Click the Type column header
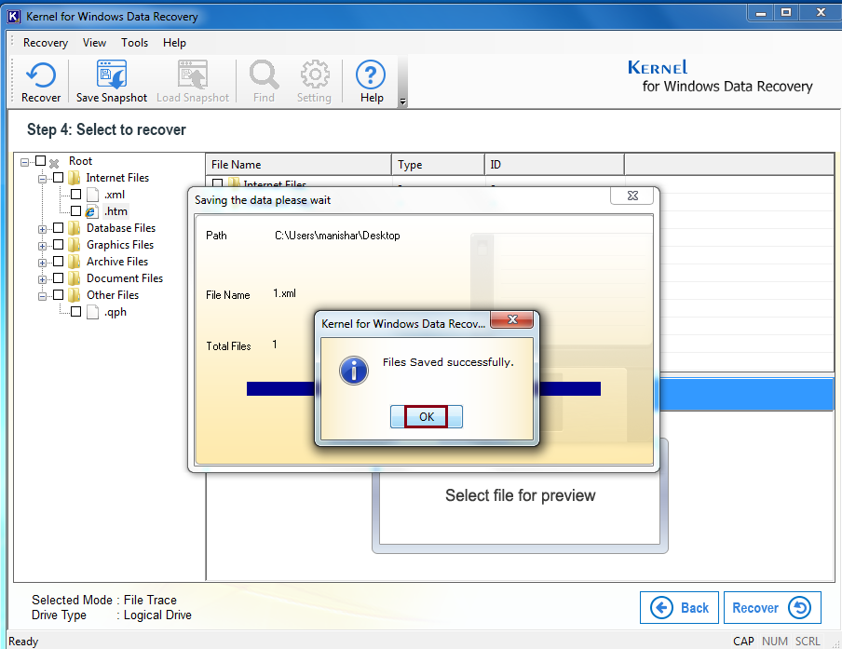 [x=438, y=164]
